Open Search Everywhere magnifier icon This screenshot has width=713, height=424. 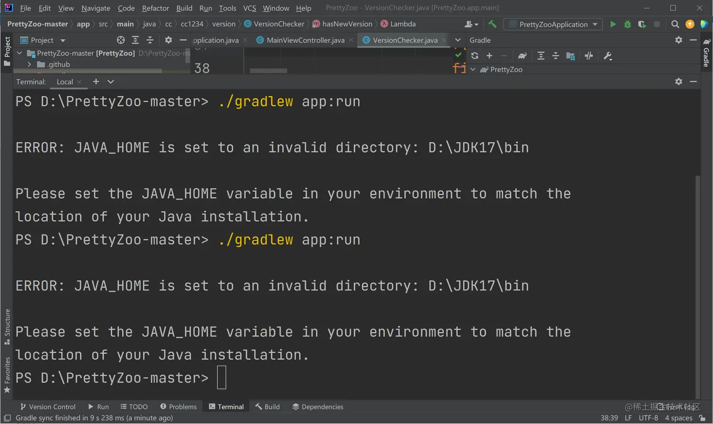[x=675, y=24]
